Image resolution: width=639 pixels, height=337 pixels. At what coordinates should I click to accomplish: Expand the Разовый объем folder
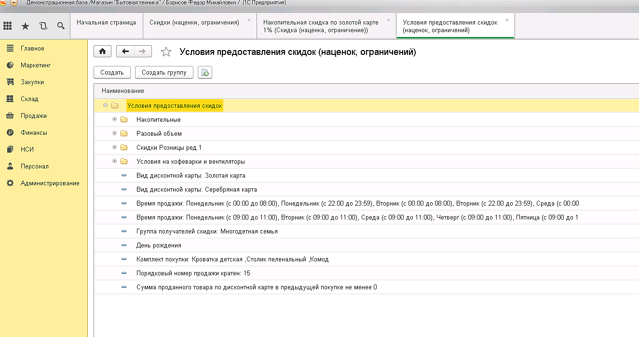click(114, 133)
